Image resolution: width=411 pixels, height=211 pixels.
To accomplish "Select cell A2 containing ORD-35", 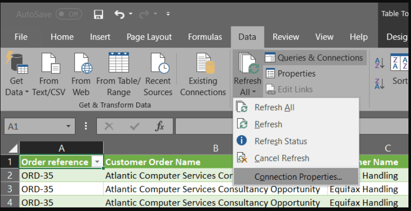I will [61, 176].
